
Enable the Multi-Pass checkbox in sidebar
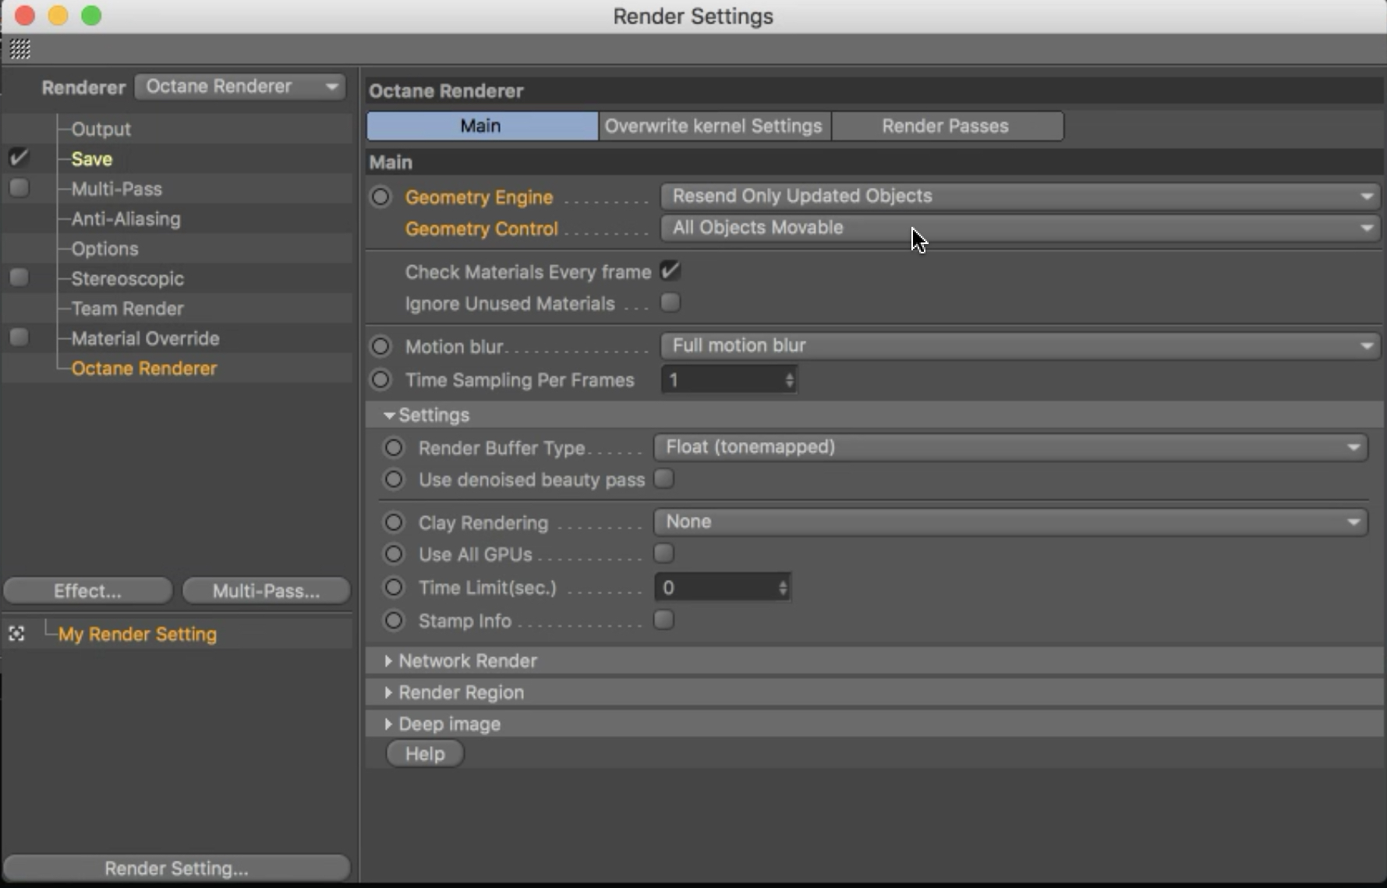[x=19, y=188]
